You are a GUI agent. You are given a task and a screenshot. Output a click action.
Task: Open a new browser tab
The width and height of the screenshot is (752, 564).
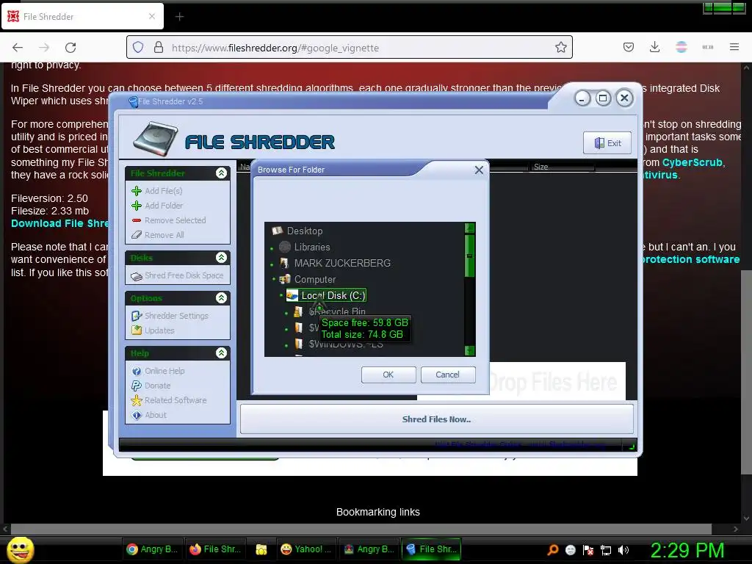(179, 17)
